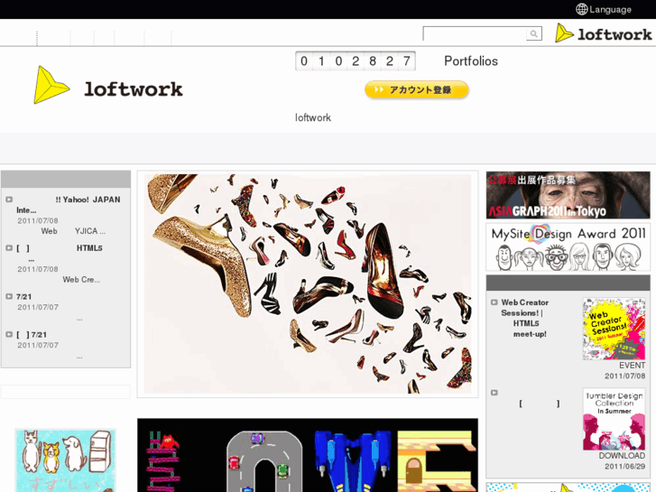
Task: Focus the search input field
Action: point(475,33)
